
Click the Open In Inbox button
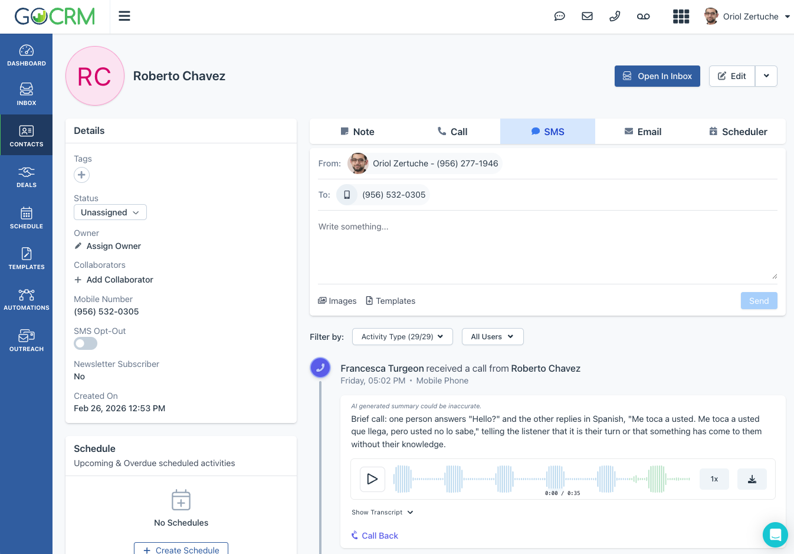(657, 76)
